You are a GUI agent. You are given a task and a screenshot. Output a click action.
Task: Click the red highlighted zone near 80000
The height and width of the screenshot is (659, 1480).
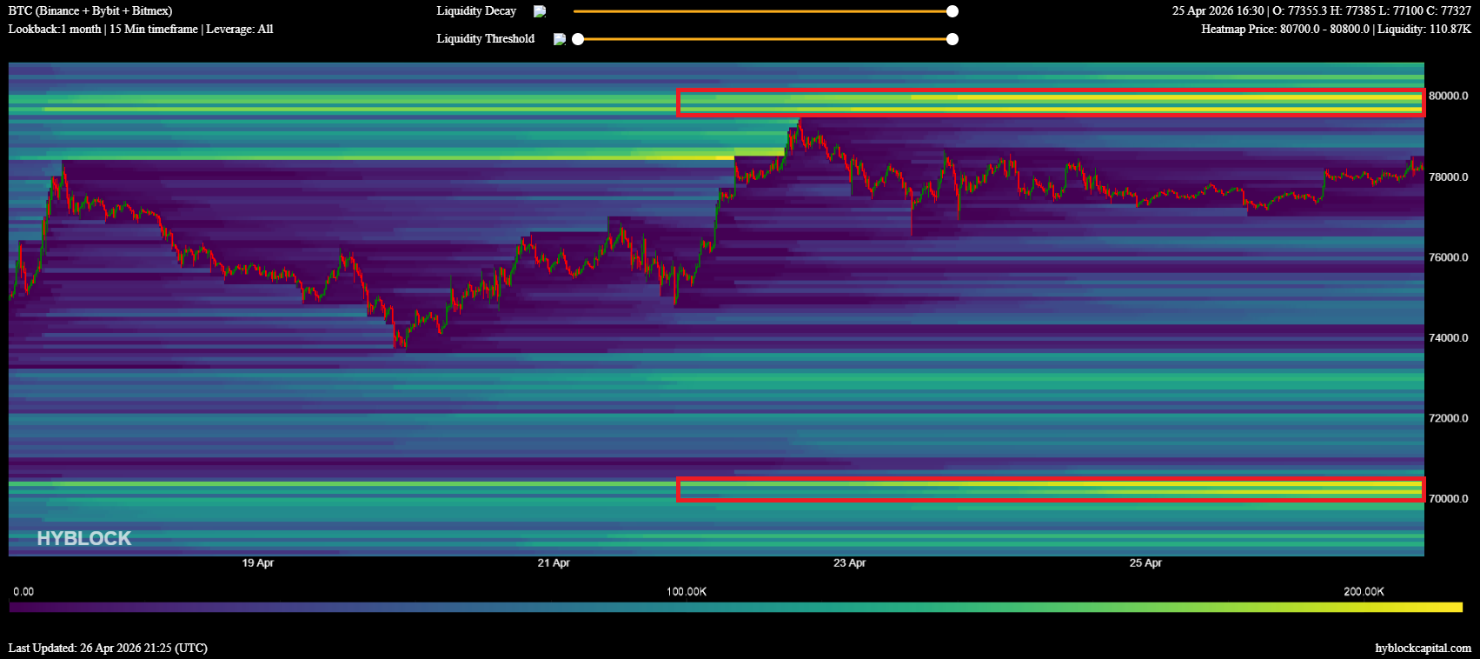pos(1051,103)
